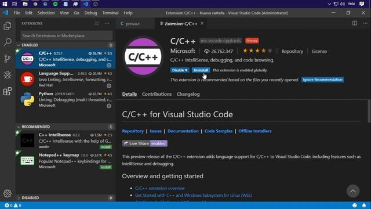The image size is (371, 209).
Task: Split the editor to the right
Action: [355, 23]
